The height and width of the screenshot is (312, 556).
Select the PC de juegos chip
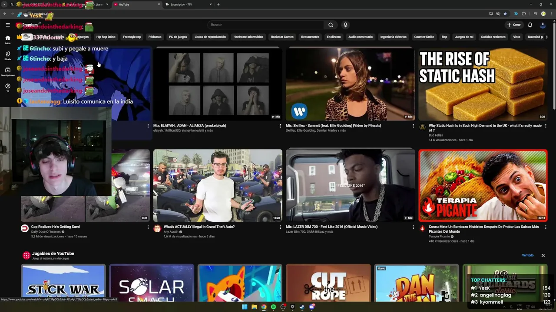pyautogui.click(x=178, y=37)
